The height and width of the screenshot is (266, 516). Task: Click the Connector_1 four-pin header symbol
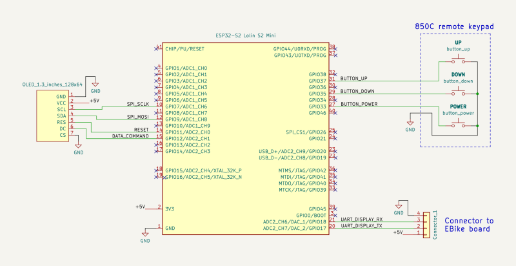[x=426, y=225]
